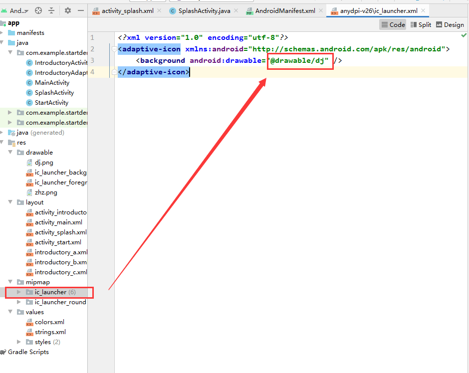Collapse the layout folder arrow
Screen dimensions: 469x373
point(10,202)
